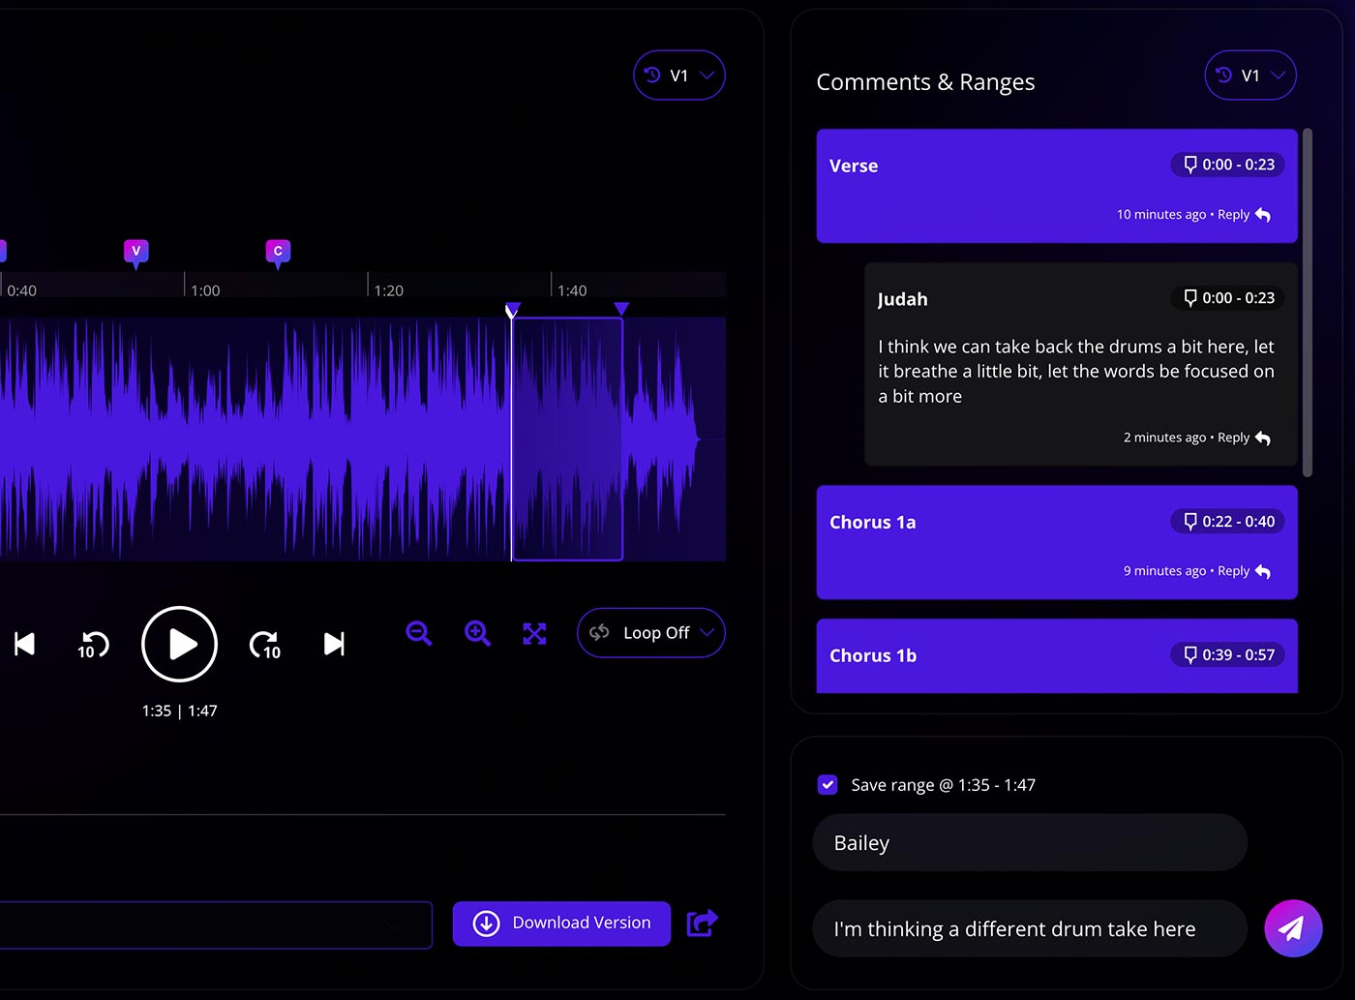Focus the Bailey name field
Screen dimensions: 1355x1000
[x=1030, y=842]
